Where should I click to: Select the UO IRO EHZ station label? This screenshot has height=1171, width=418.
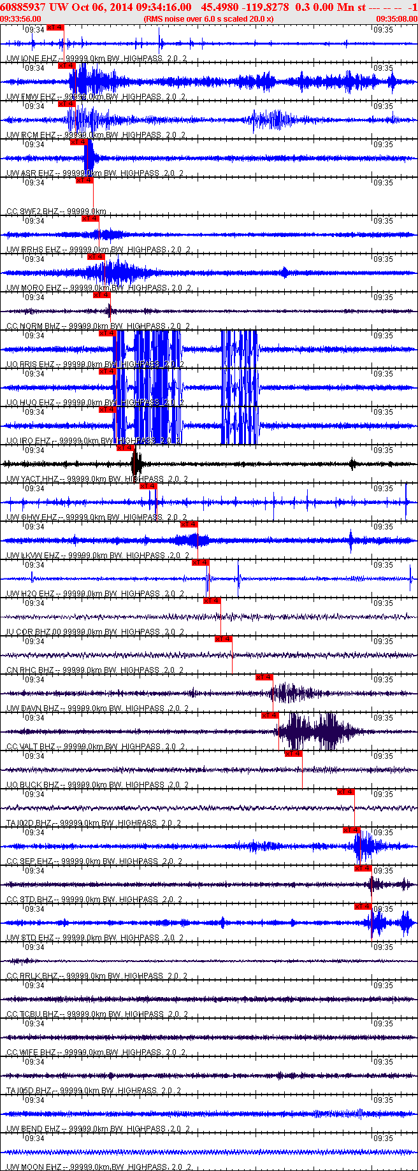(29, 441)
